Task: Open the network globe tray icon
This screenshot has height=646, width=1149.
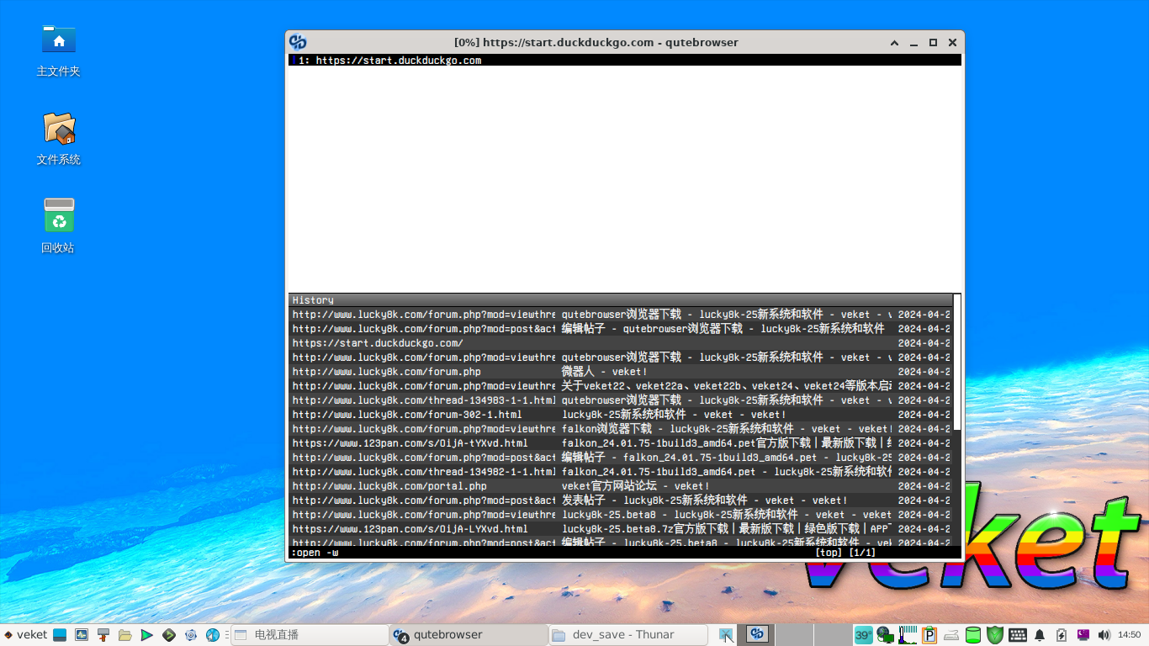Action: (x=885, y=635)
